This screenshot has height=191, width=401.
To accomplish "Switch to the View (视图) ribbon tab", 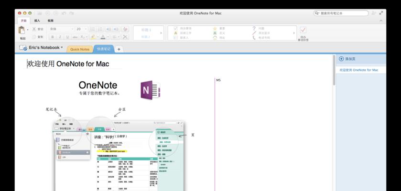I will [50, 21].
